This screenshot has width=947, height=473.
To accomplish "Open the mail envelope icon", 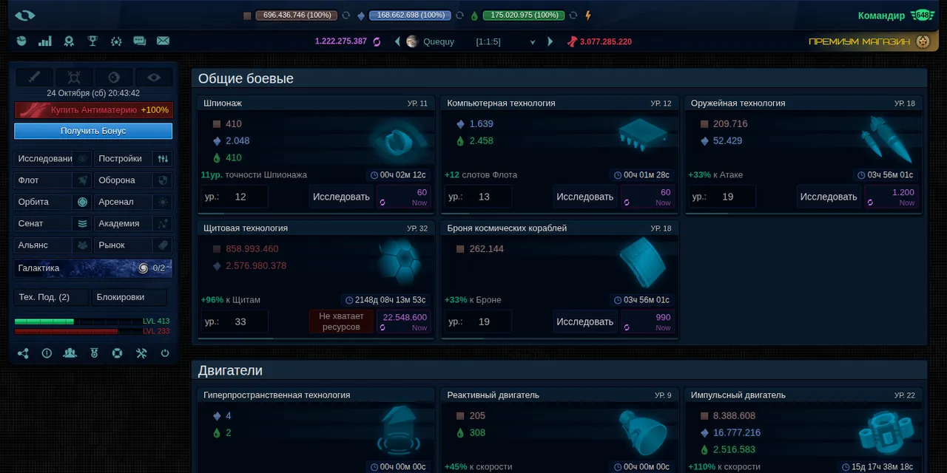I will 163,41.
